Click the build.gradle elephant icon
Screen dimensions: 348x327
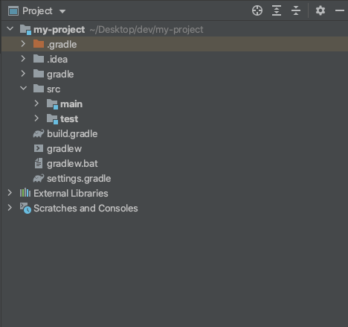pos(39,133)
